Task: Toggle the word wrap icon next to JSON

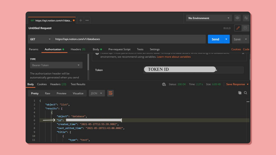Action: [x=110, y=93]
